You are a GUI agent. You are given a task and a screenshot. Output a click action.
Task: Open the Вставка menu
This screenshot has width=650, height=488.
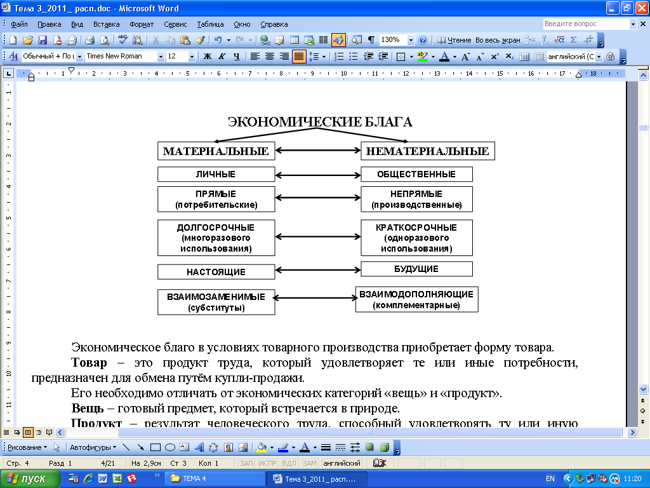coord(106,24)
